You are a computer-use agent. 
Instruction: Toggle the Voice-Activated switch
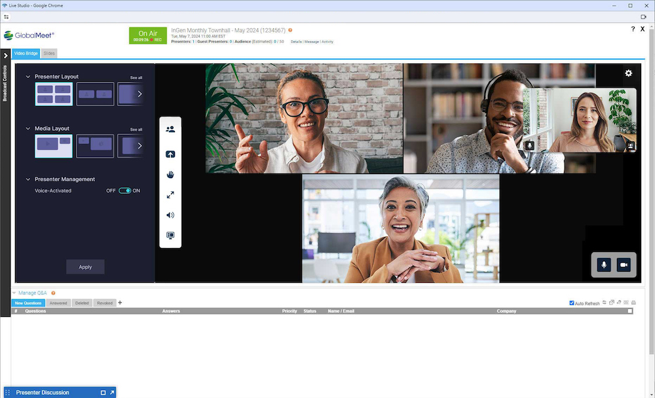click(x=124, y=190)
